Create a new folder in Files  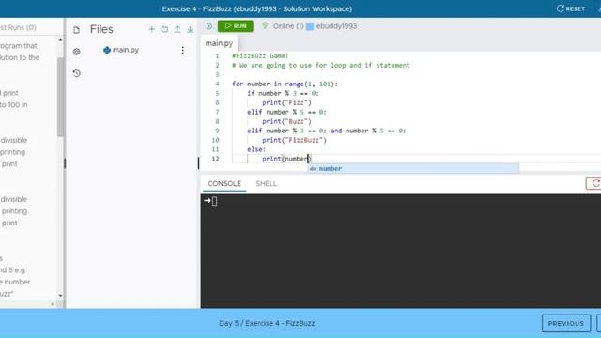pos(164,29)
